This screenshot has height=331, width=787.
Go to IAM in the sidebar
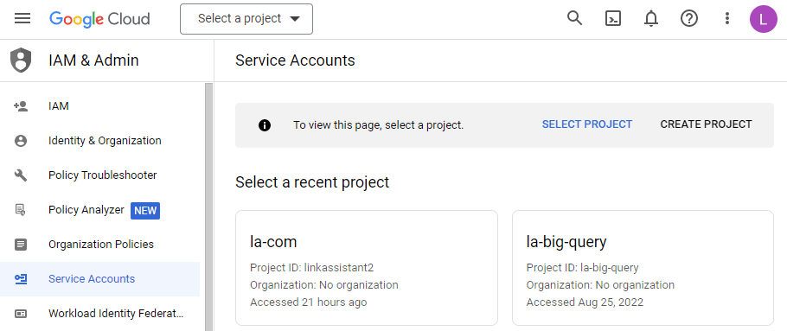click(99, 106)
